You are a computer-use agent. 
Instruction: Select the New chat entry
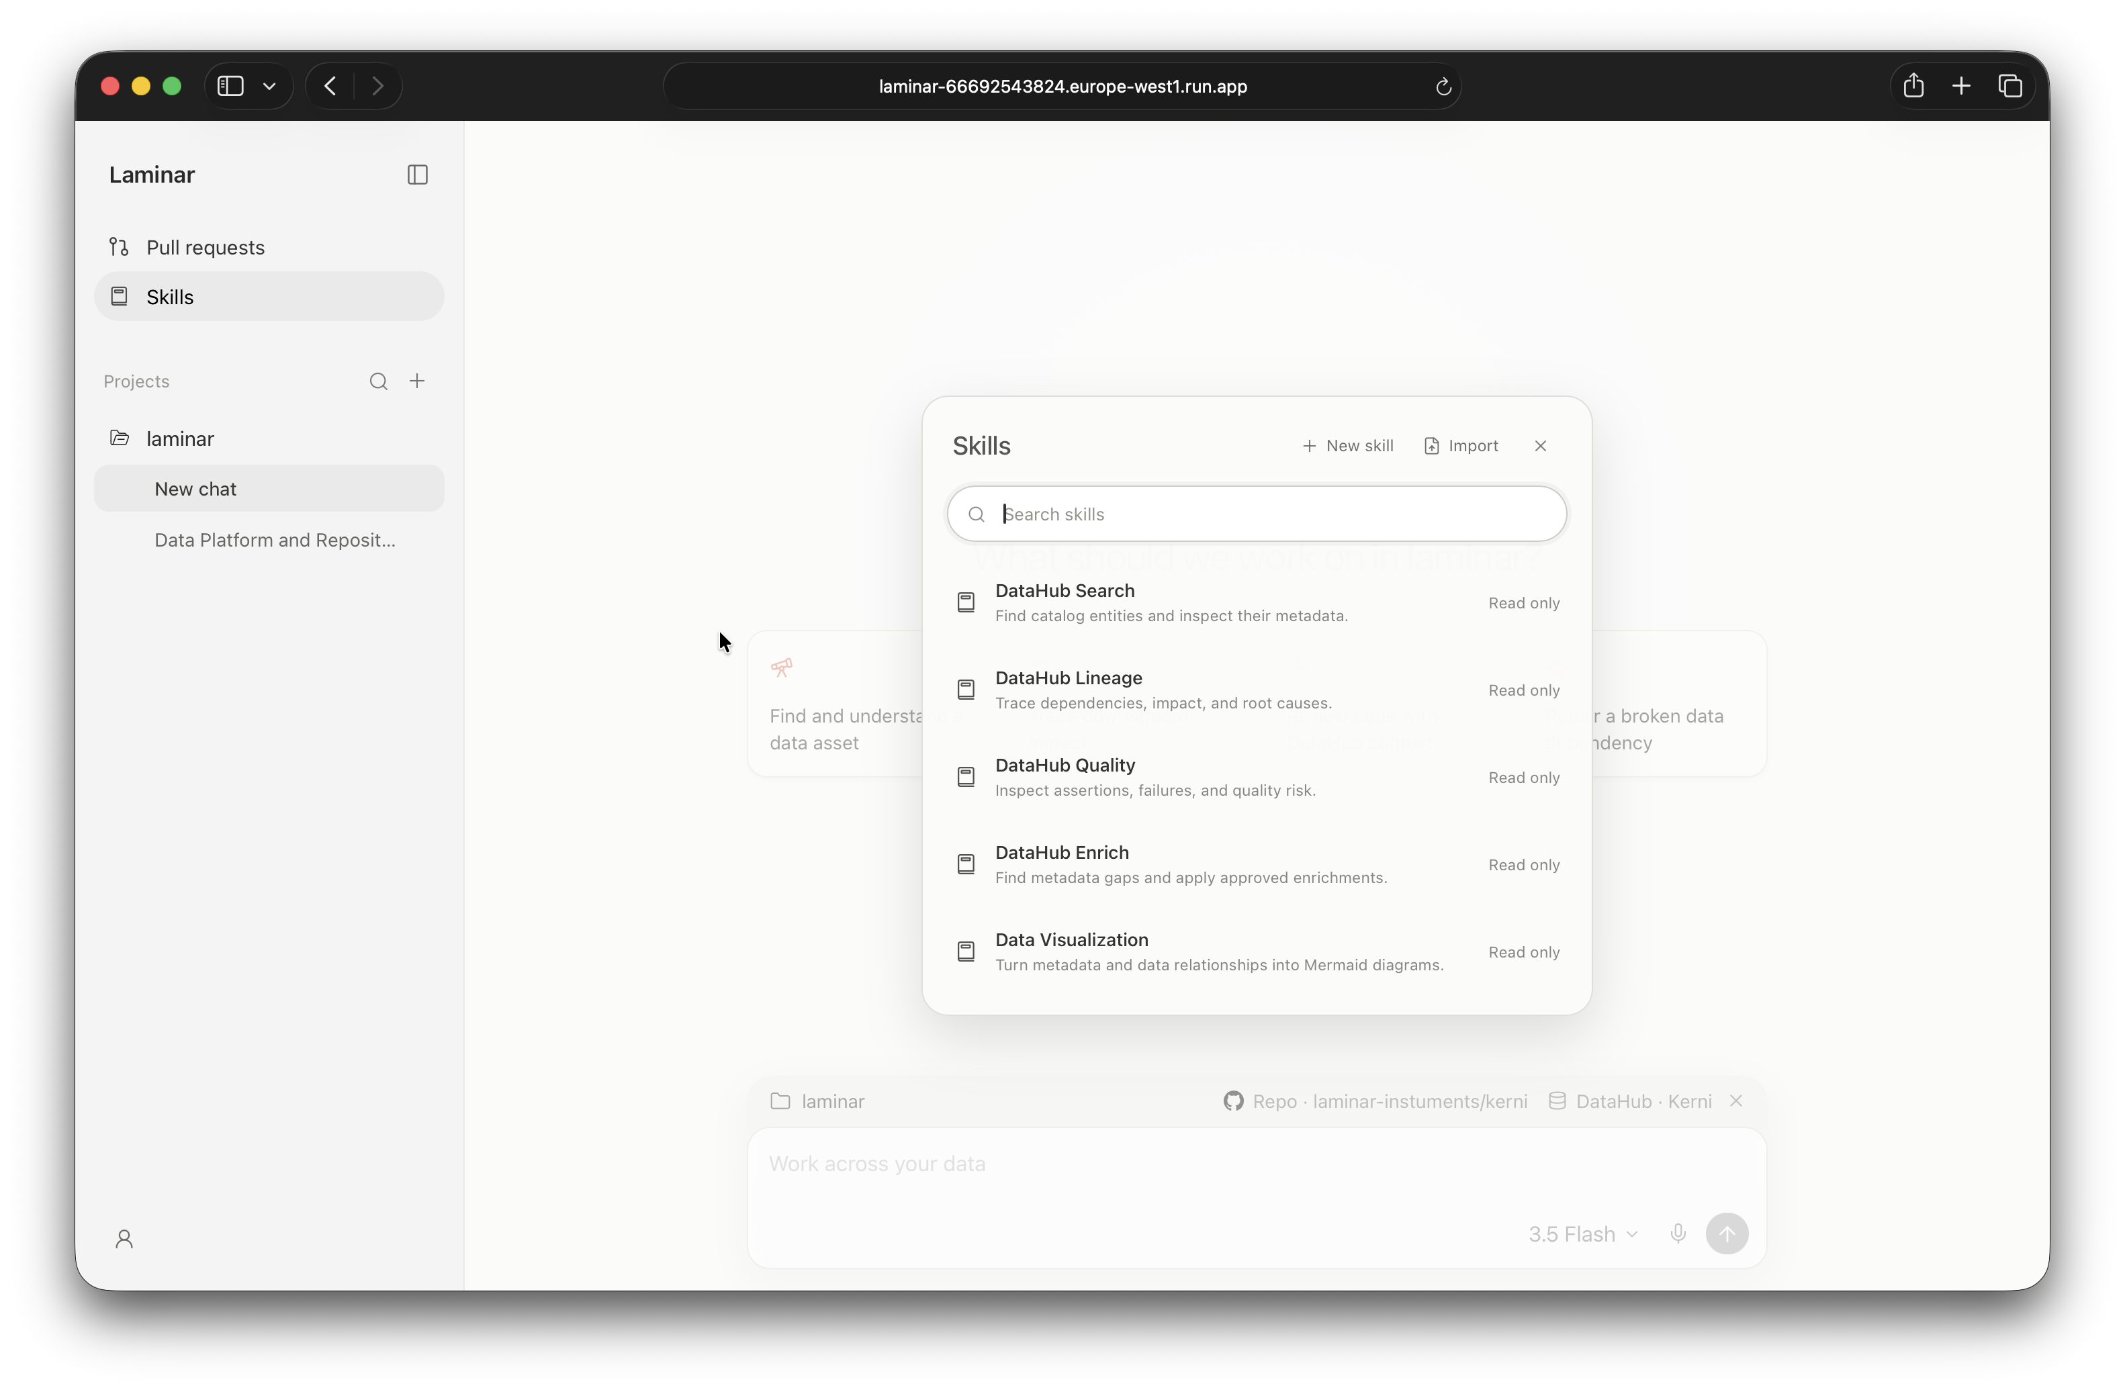269,488
